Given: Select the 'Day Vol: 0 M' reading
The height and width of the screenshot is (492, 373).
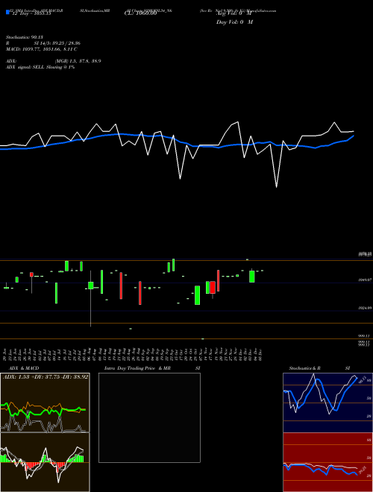Looking at the screenshot, I should point(234,22).
